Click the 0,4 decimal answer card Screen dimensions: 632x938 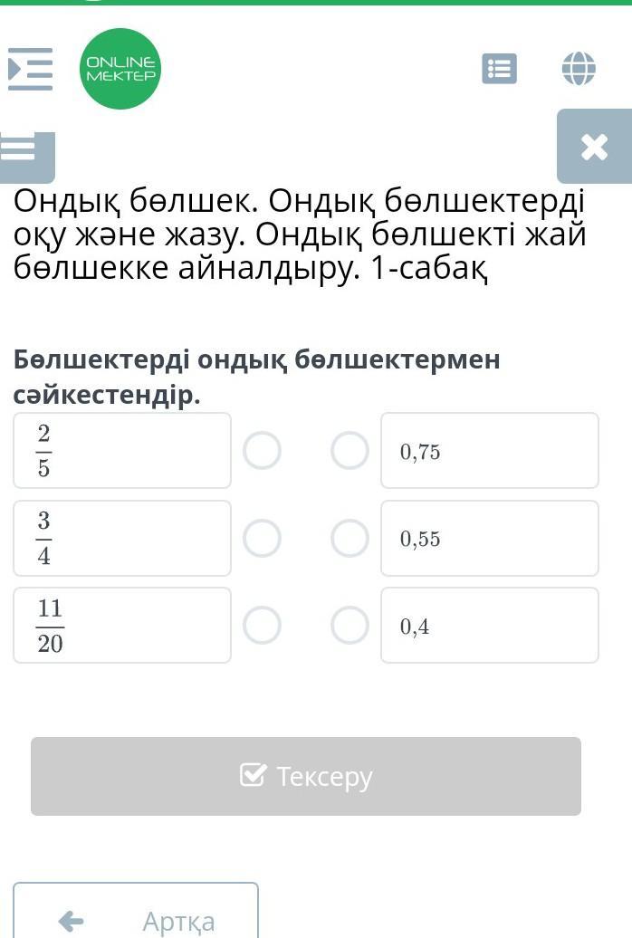tap(490, 625)
